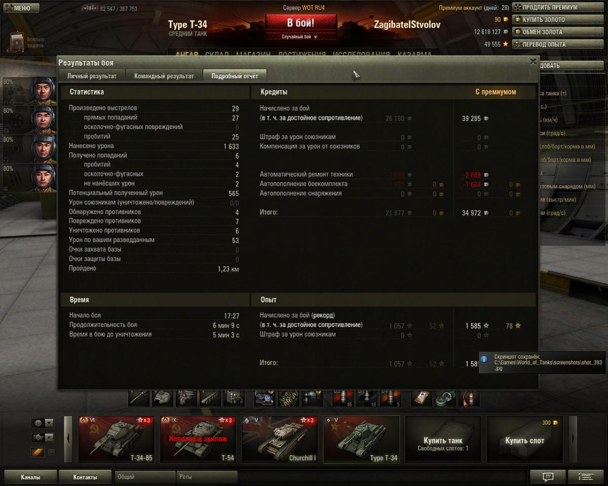Click ПЕРЕВОД ОПЫТА button
608x486 pixels.
(558, 44)
